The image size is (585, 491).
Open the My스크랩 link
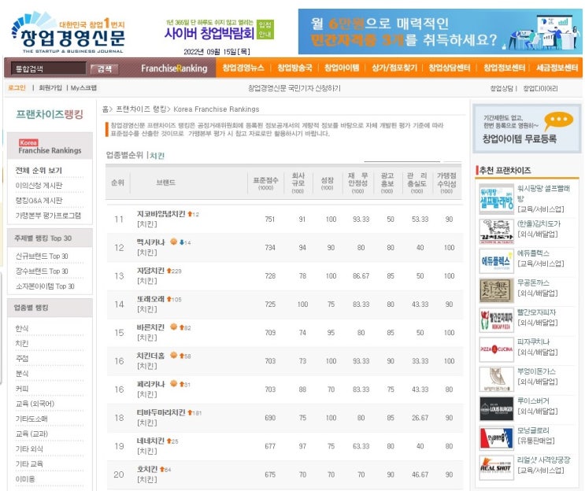(83, 87)
